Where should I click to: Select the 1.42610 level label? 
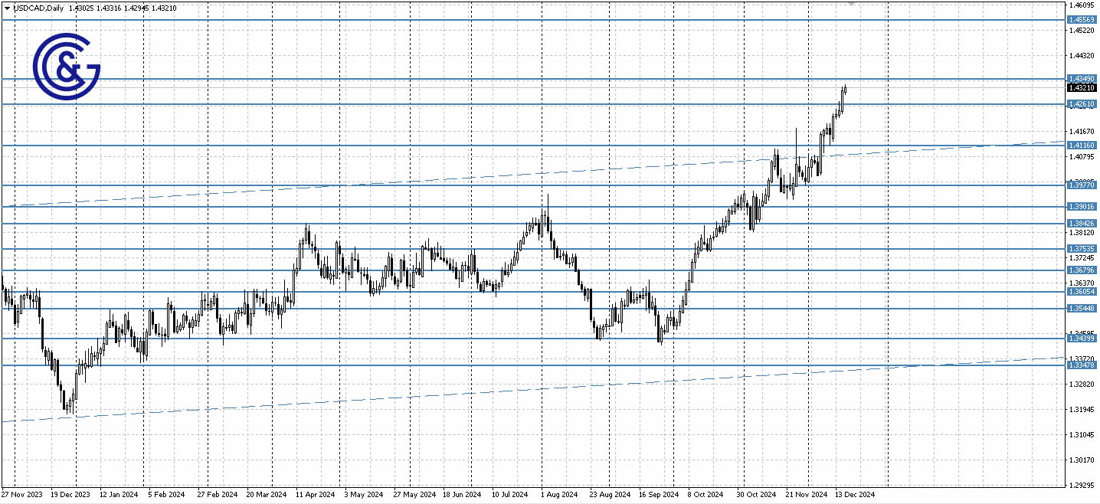point(1082,103)
